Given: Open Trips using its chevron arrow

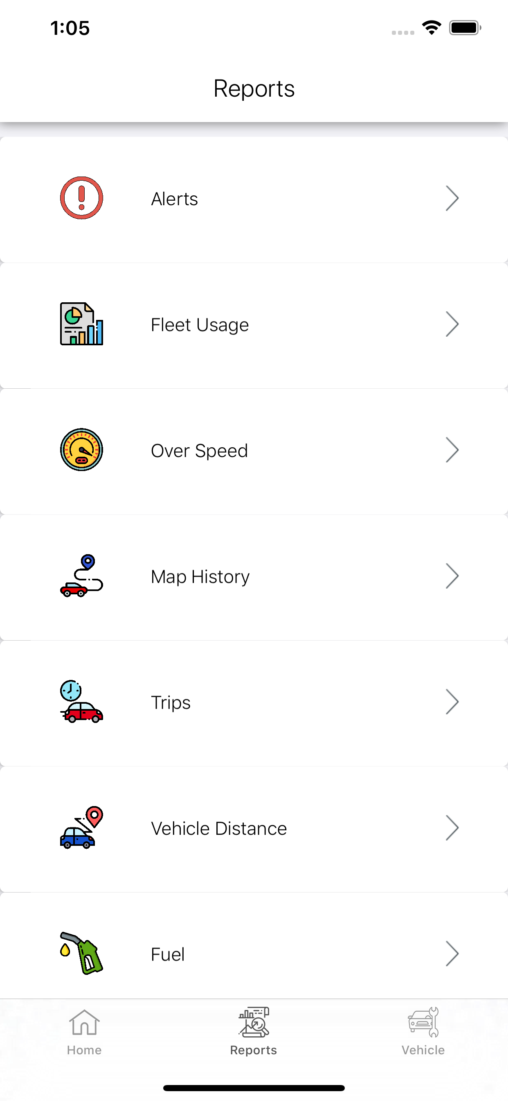Looking at the screenshot, I should [452, 701].
